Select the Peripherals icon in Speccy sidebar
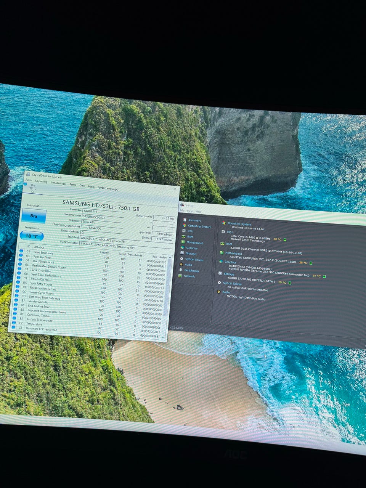The height and width of the screenshot is (488, 366). [x=181, y=270]
